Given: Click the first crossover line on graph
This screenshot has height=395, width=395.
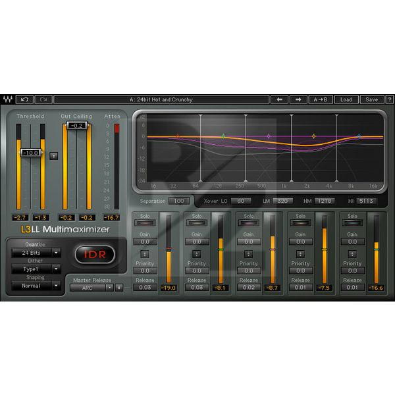Looking at the screenshot, I should (201, 148).
